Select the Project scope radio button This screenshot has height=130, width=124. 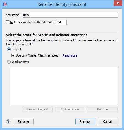(x=9, y=49)
